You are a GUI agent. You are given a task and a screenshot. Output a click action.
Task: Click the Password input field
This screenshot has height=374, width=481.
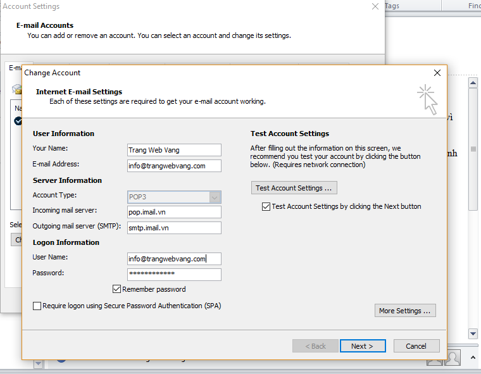point(174,274)
